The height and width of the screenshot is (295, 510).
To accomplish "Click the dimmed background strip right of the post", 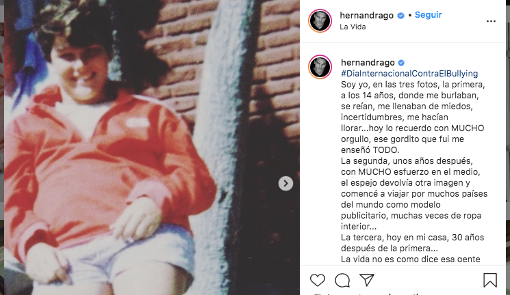I will click(508, 147).
